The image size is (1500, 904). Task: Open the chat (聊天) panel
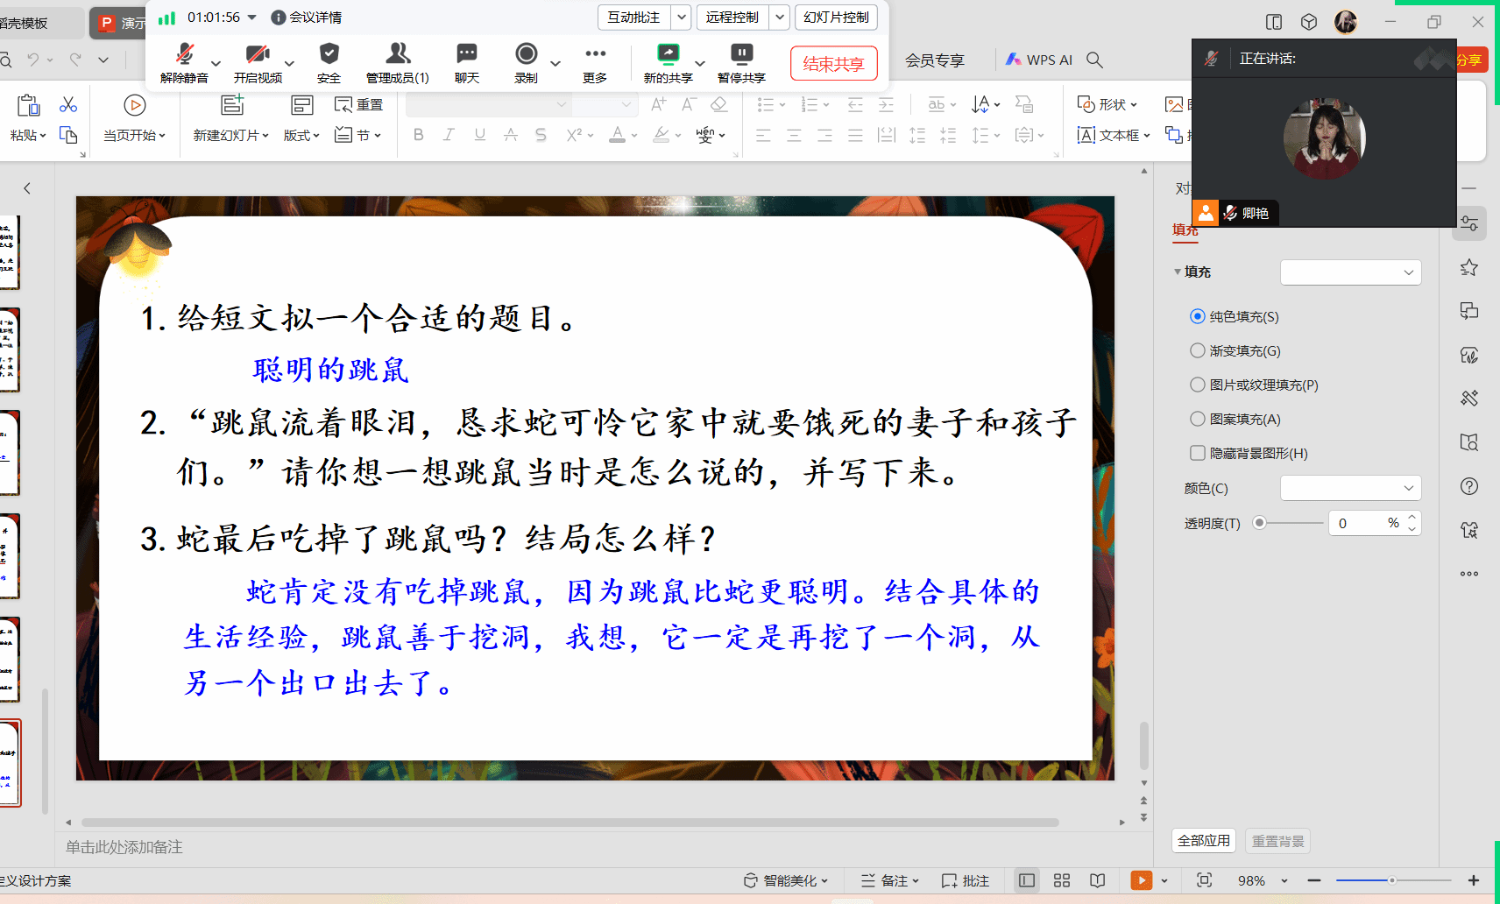click(x=467, y=55)
